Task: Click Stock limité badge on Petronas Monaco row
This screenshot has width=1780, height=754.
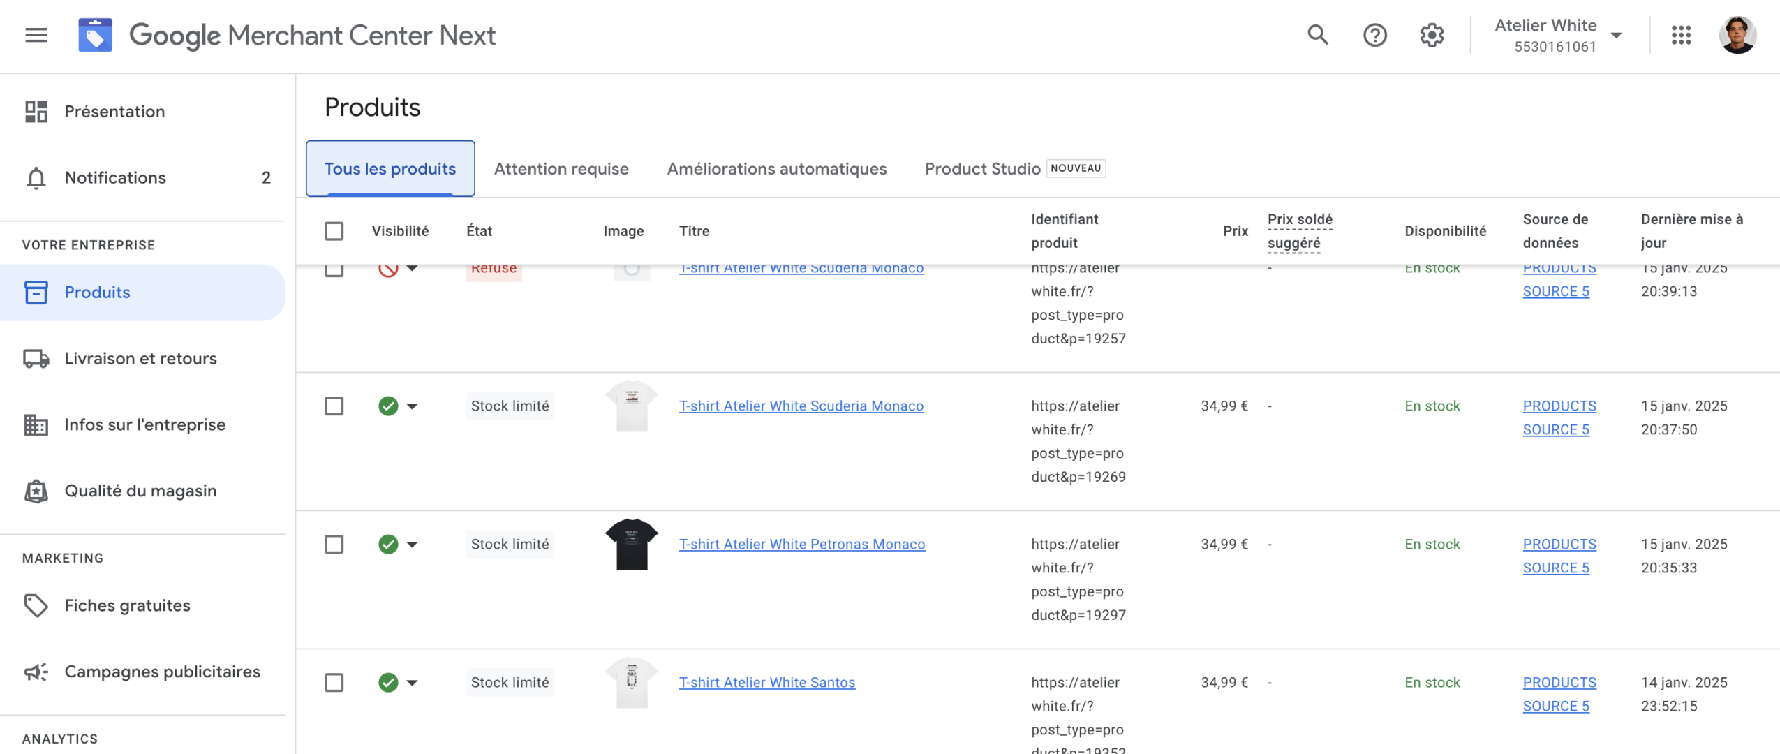Action: (x=510, y=545)
